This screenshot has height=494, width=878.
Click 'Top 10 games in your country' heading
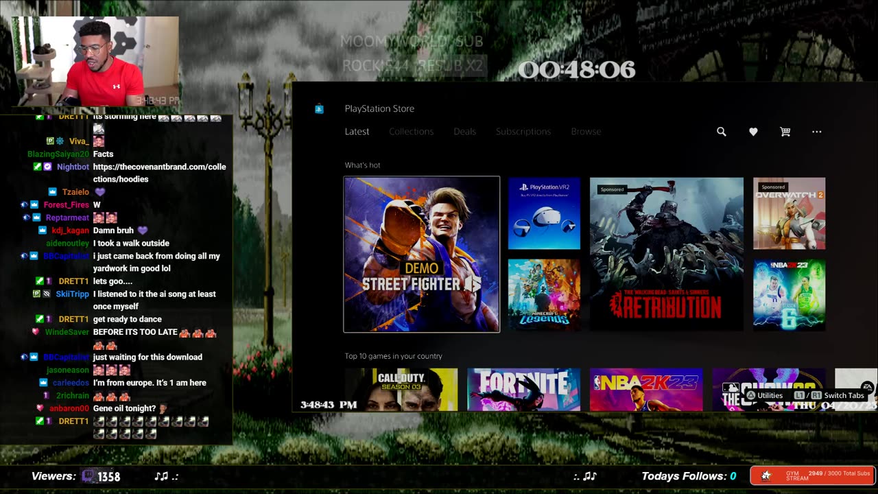point(393,356)
